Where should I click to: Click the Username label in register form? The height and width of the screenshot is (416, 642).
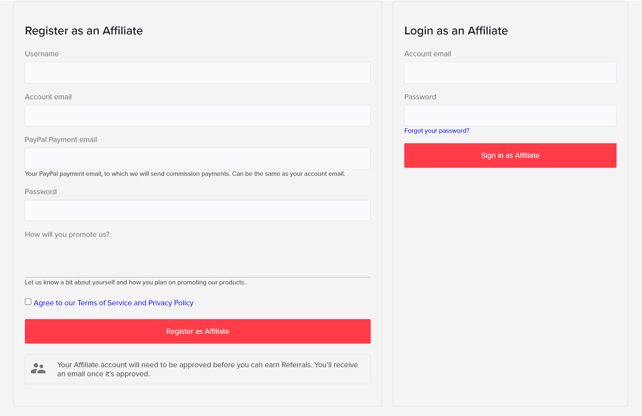pyautogui.click(x=42, y=54)
